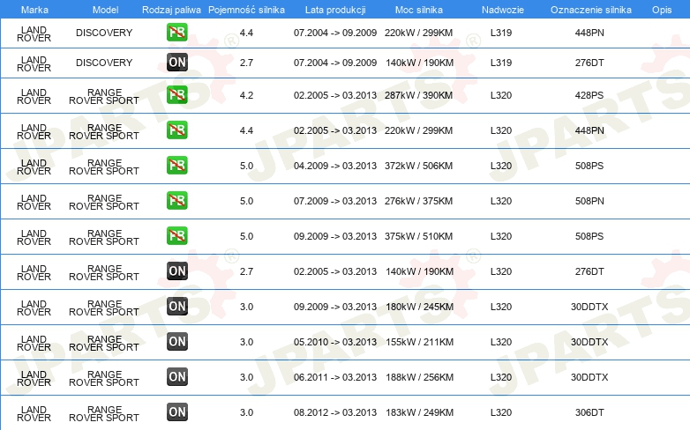This screenshot has width=690, height=430.
Task: Click the Moc silnika column header
Action: (x=419, y=10)
